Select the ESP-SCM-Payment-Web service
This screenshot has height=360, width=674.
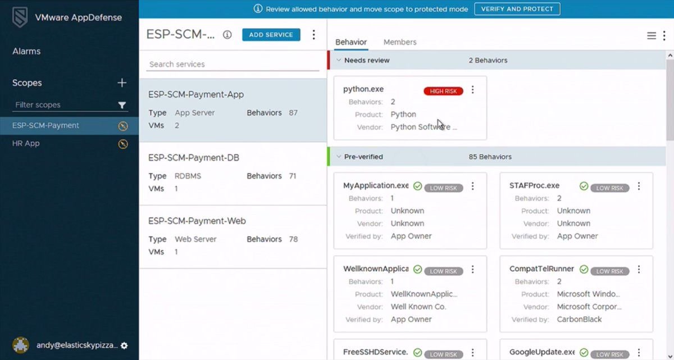point(233,236)
